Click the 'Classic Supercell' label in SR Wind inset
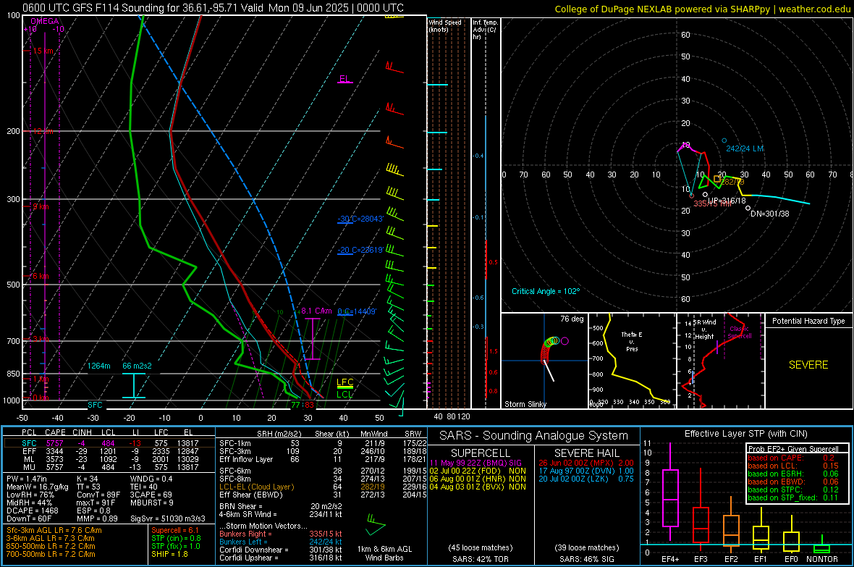 point(739,332)
